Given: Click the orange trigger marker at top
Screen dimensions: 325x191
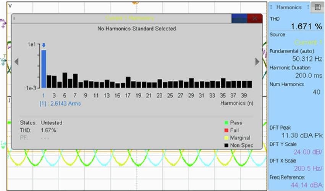Looking at the screenshot, I should click(134, 2).
